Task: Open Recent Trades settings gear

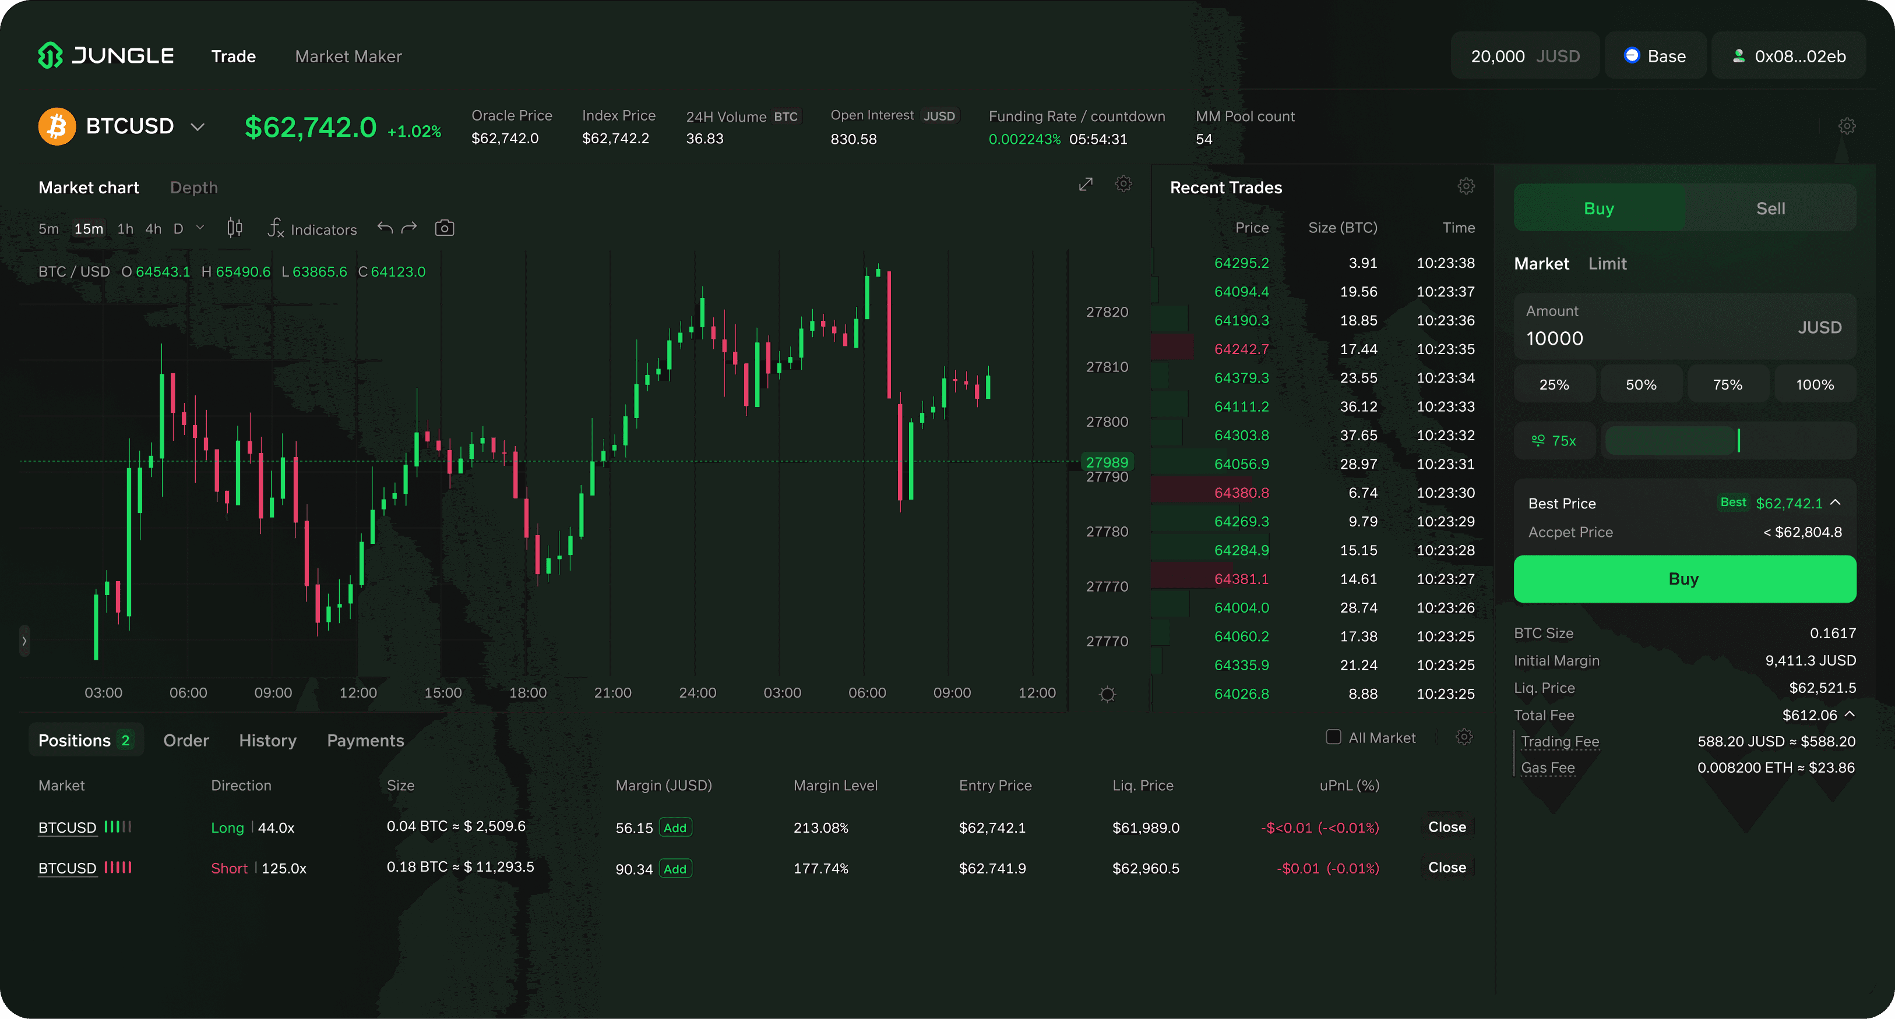Action: [x=1466, y=187]
